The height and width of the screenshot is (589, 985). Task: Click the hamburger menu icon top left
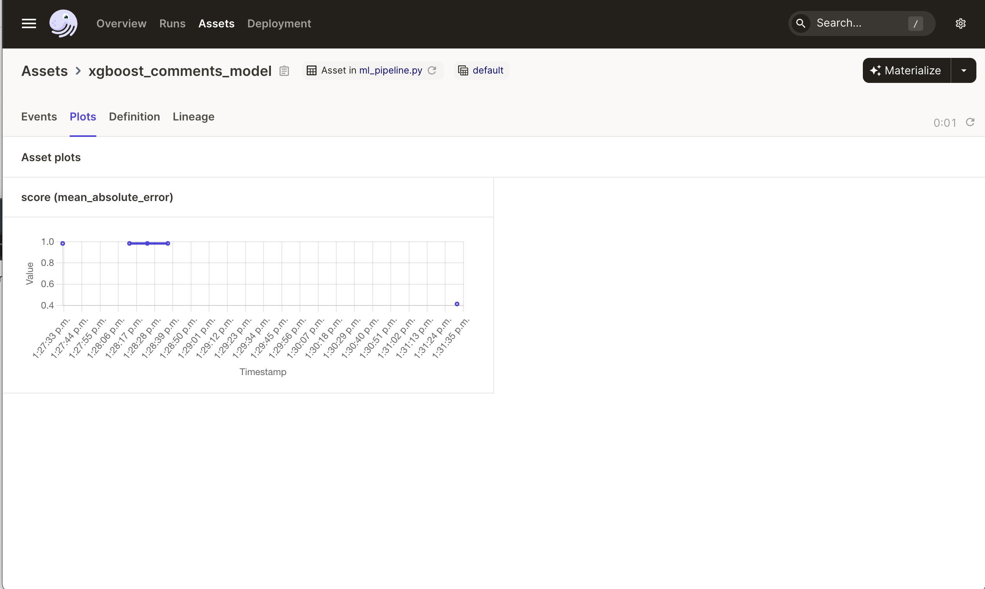[29, 23]
